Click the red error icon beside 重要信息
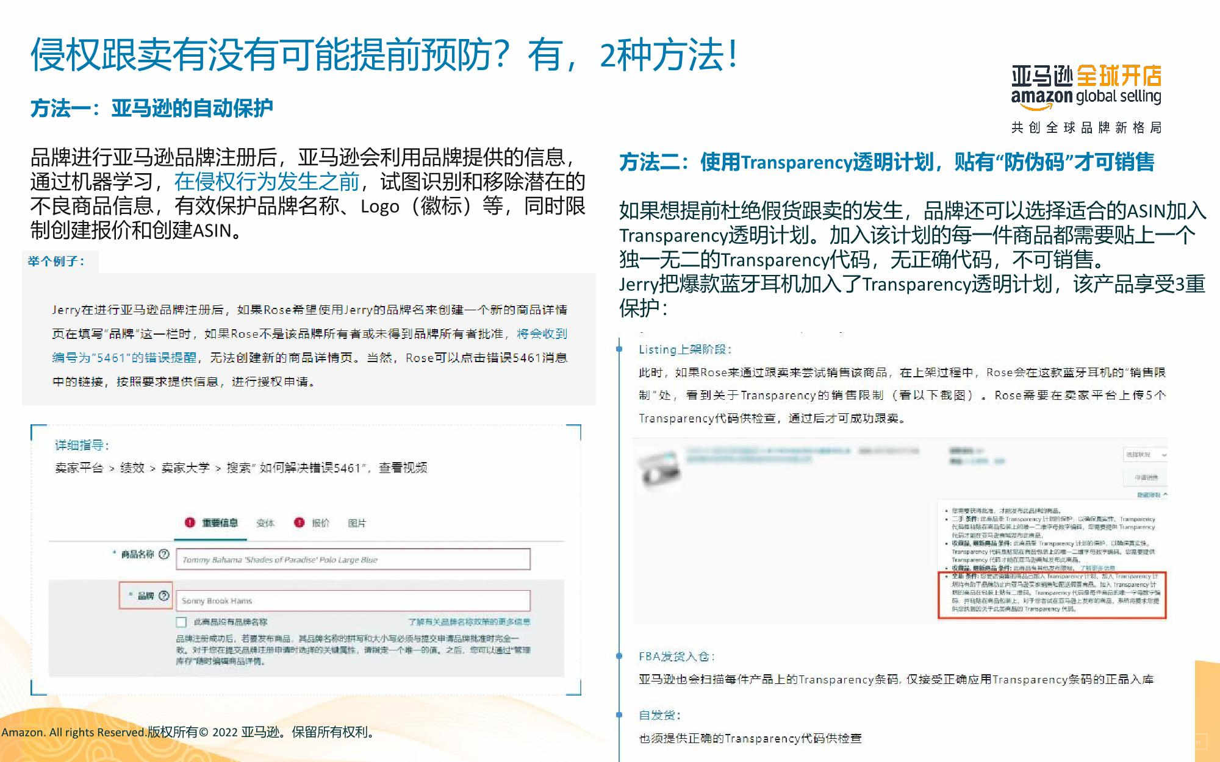This screenshot has height=762, width=1220. [x=190, y=522]
